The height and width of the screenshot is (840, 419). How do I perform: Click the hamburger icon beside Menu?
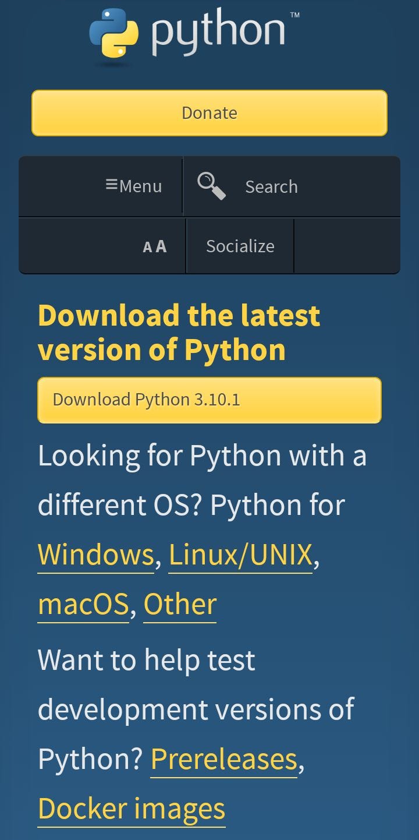point(112,185)
